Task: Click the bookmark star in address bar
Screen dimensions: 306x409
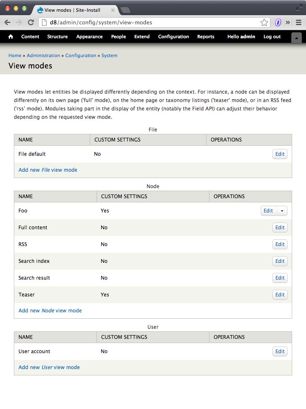Action: (x=264, y=23)
